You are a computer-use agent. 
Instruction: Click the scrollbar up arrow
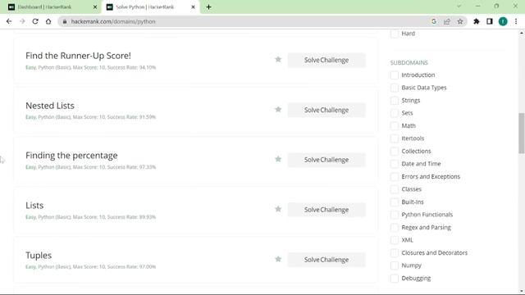(x=522, y=33)
